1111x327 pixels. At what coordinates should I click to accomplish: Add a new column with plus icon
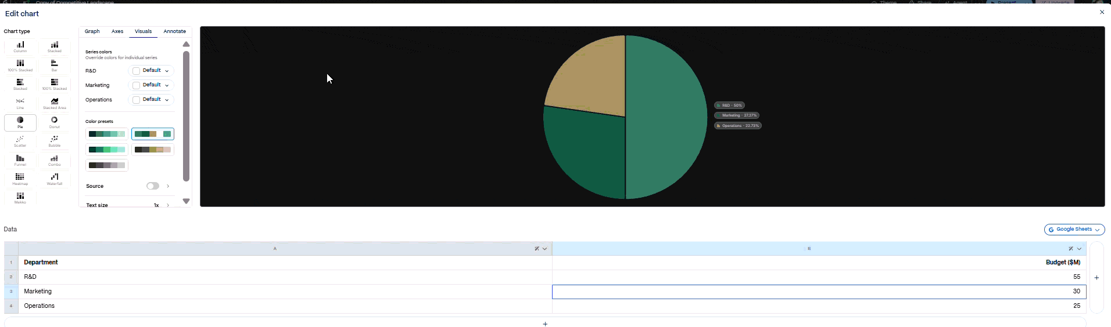coord(1096,278)
